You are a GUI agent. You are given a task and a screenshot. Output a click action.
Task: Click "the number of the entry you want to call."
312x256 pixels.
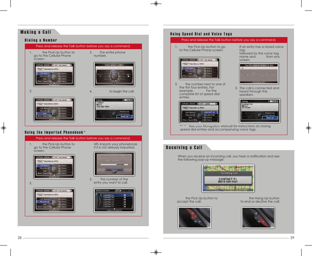coord(111,181)
